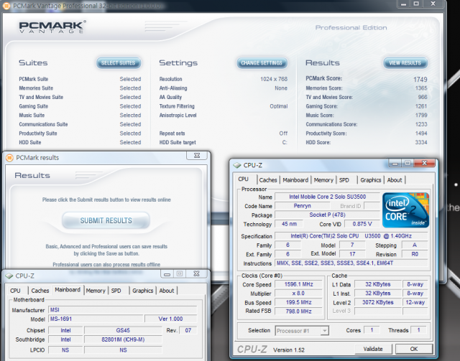The image size is (460, 361).
Task: Switch to Caches tab in front CPU-Z
Action: click(x=268, y=180)
